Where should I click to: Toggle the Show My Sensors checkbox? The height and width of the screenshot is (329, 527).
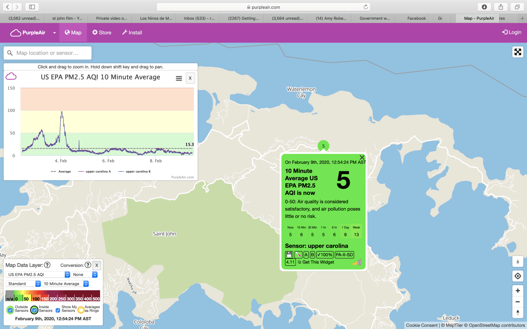coord(58,310)
